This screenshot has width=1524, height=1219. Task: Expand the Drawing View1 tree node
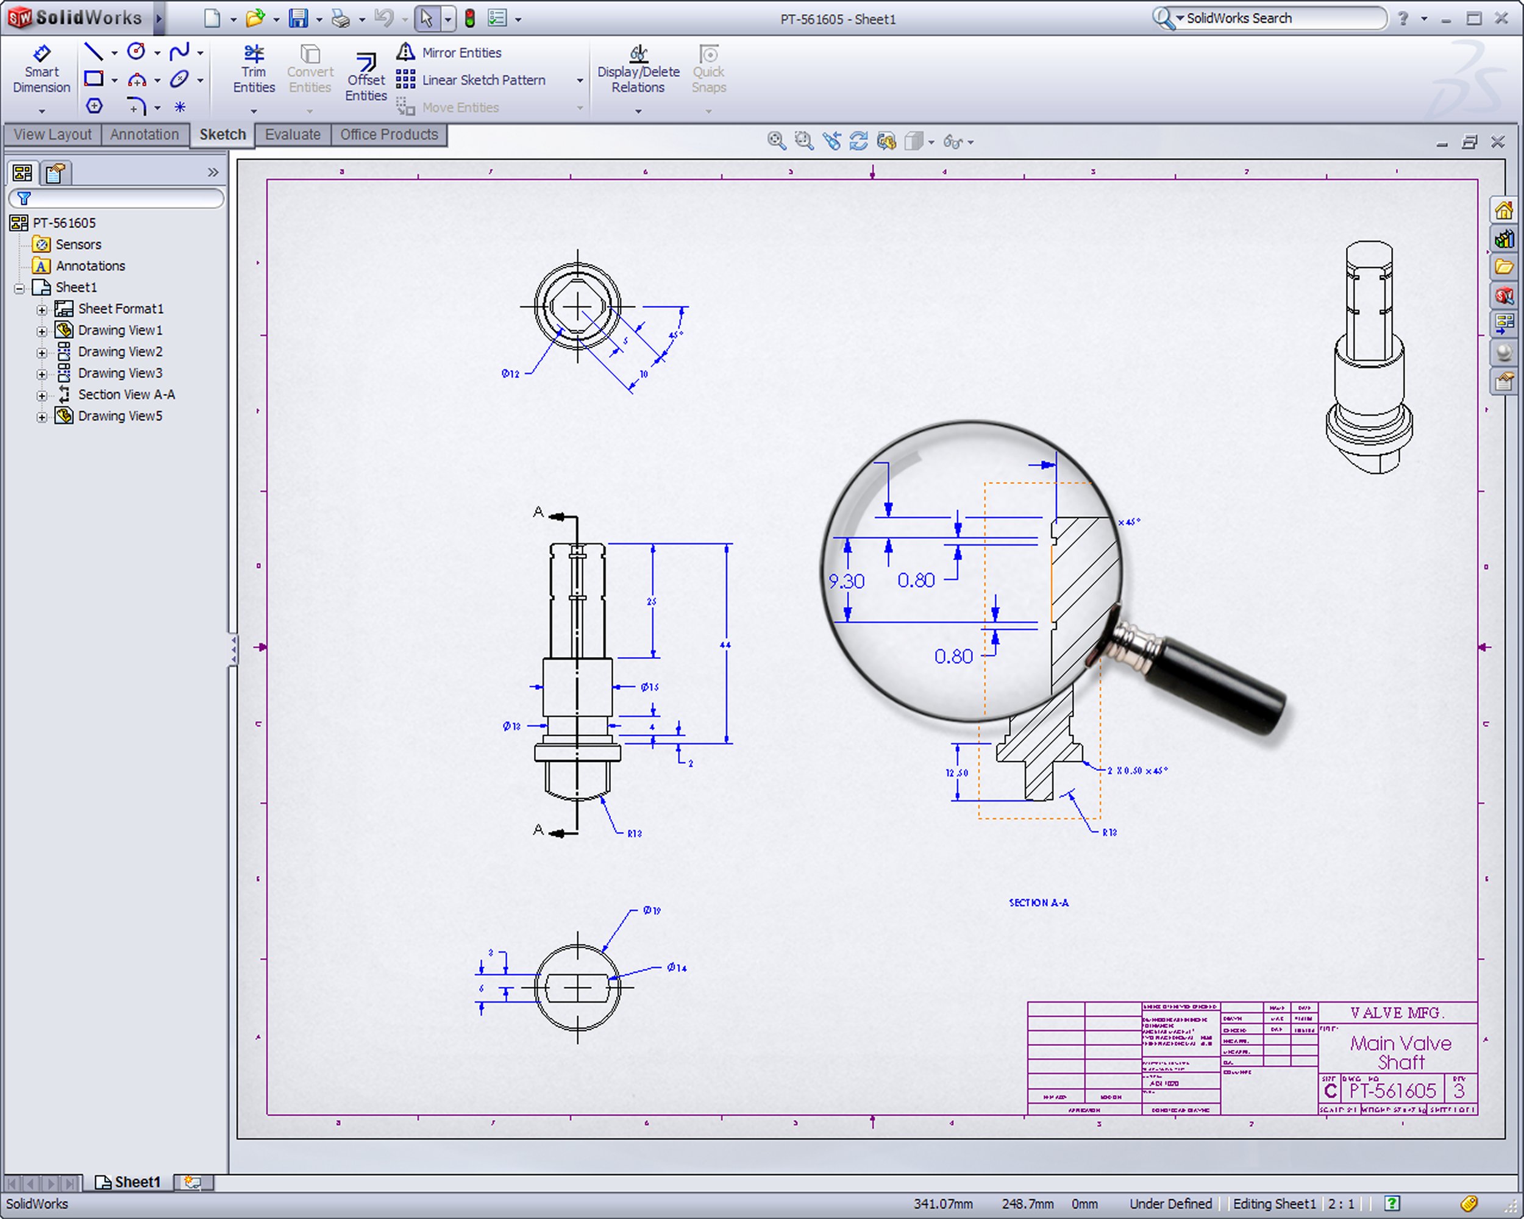(41, 331)
